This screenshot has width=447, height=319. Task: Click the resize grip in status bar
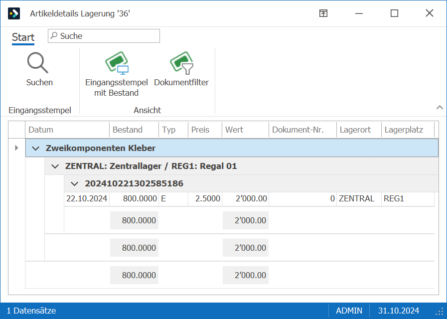[440, 312]
